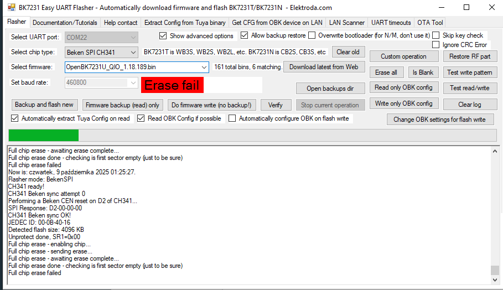Click Clear old button
Screen dimensions: 503x290
coord(348,52)
